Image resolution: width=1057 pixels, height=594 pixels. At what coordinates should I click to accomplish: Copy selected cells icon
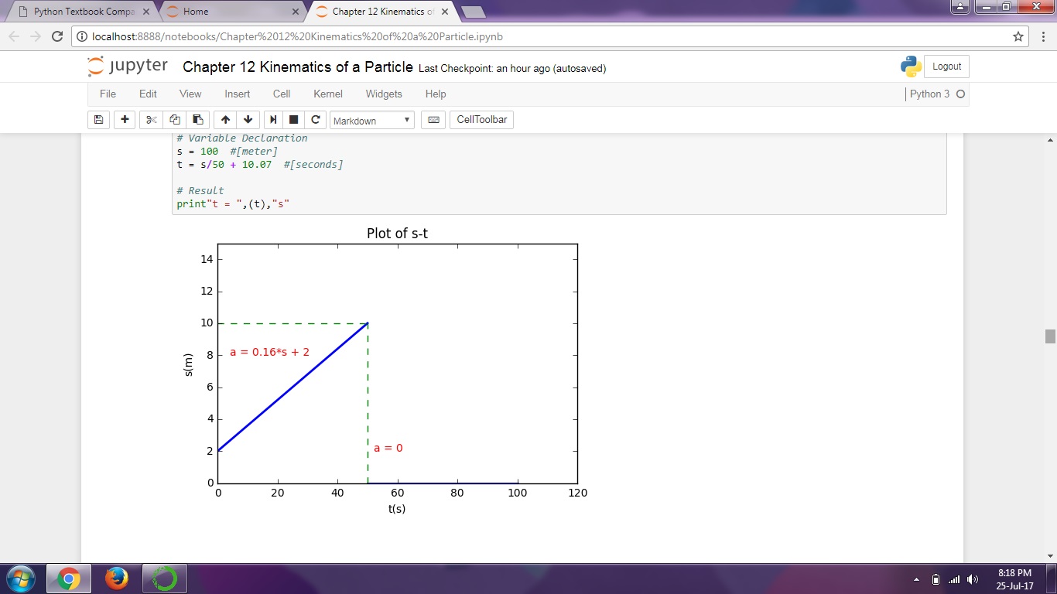(175, 120)
